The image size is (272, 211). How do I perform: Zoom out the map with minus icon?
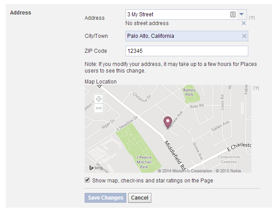click(x=99, y=108)
